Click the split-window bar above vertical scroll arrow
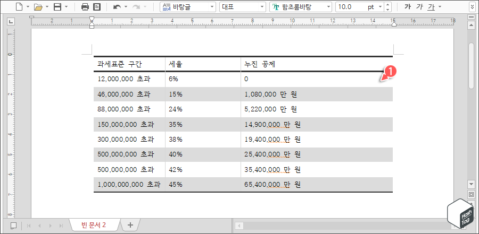The width and height of the screenshot is (479, 234). pyautogui.click(x=472, y=18)
